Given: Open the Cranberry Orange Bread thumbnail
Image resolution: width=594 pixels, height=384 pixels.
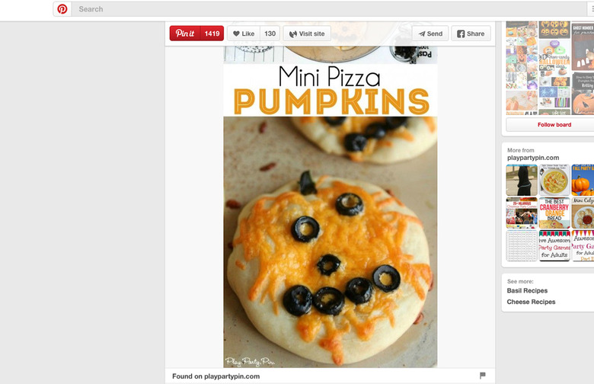Looking at the screenshot, I should 554,213.
